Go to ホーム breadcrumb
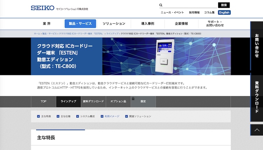 pos(37,34)
